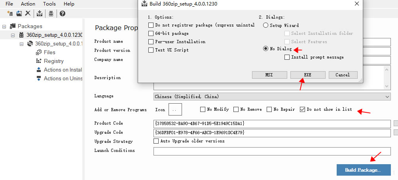The image size is (398, 180).
Task: Cancel the Build dialog
Action: tap(343, 75)
